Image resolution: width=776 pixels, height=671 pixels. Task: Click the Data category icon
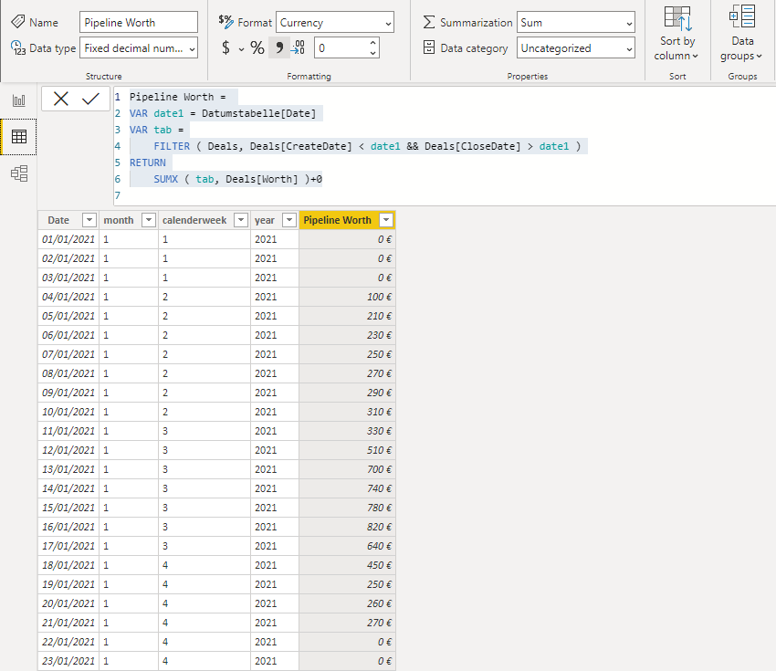click(x=429, y=47)
